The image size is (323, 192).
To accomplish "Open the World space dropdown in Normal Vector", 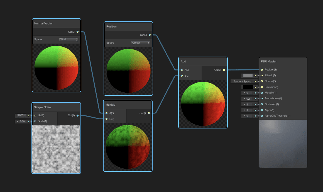I will point(69,39).
